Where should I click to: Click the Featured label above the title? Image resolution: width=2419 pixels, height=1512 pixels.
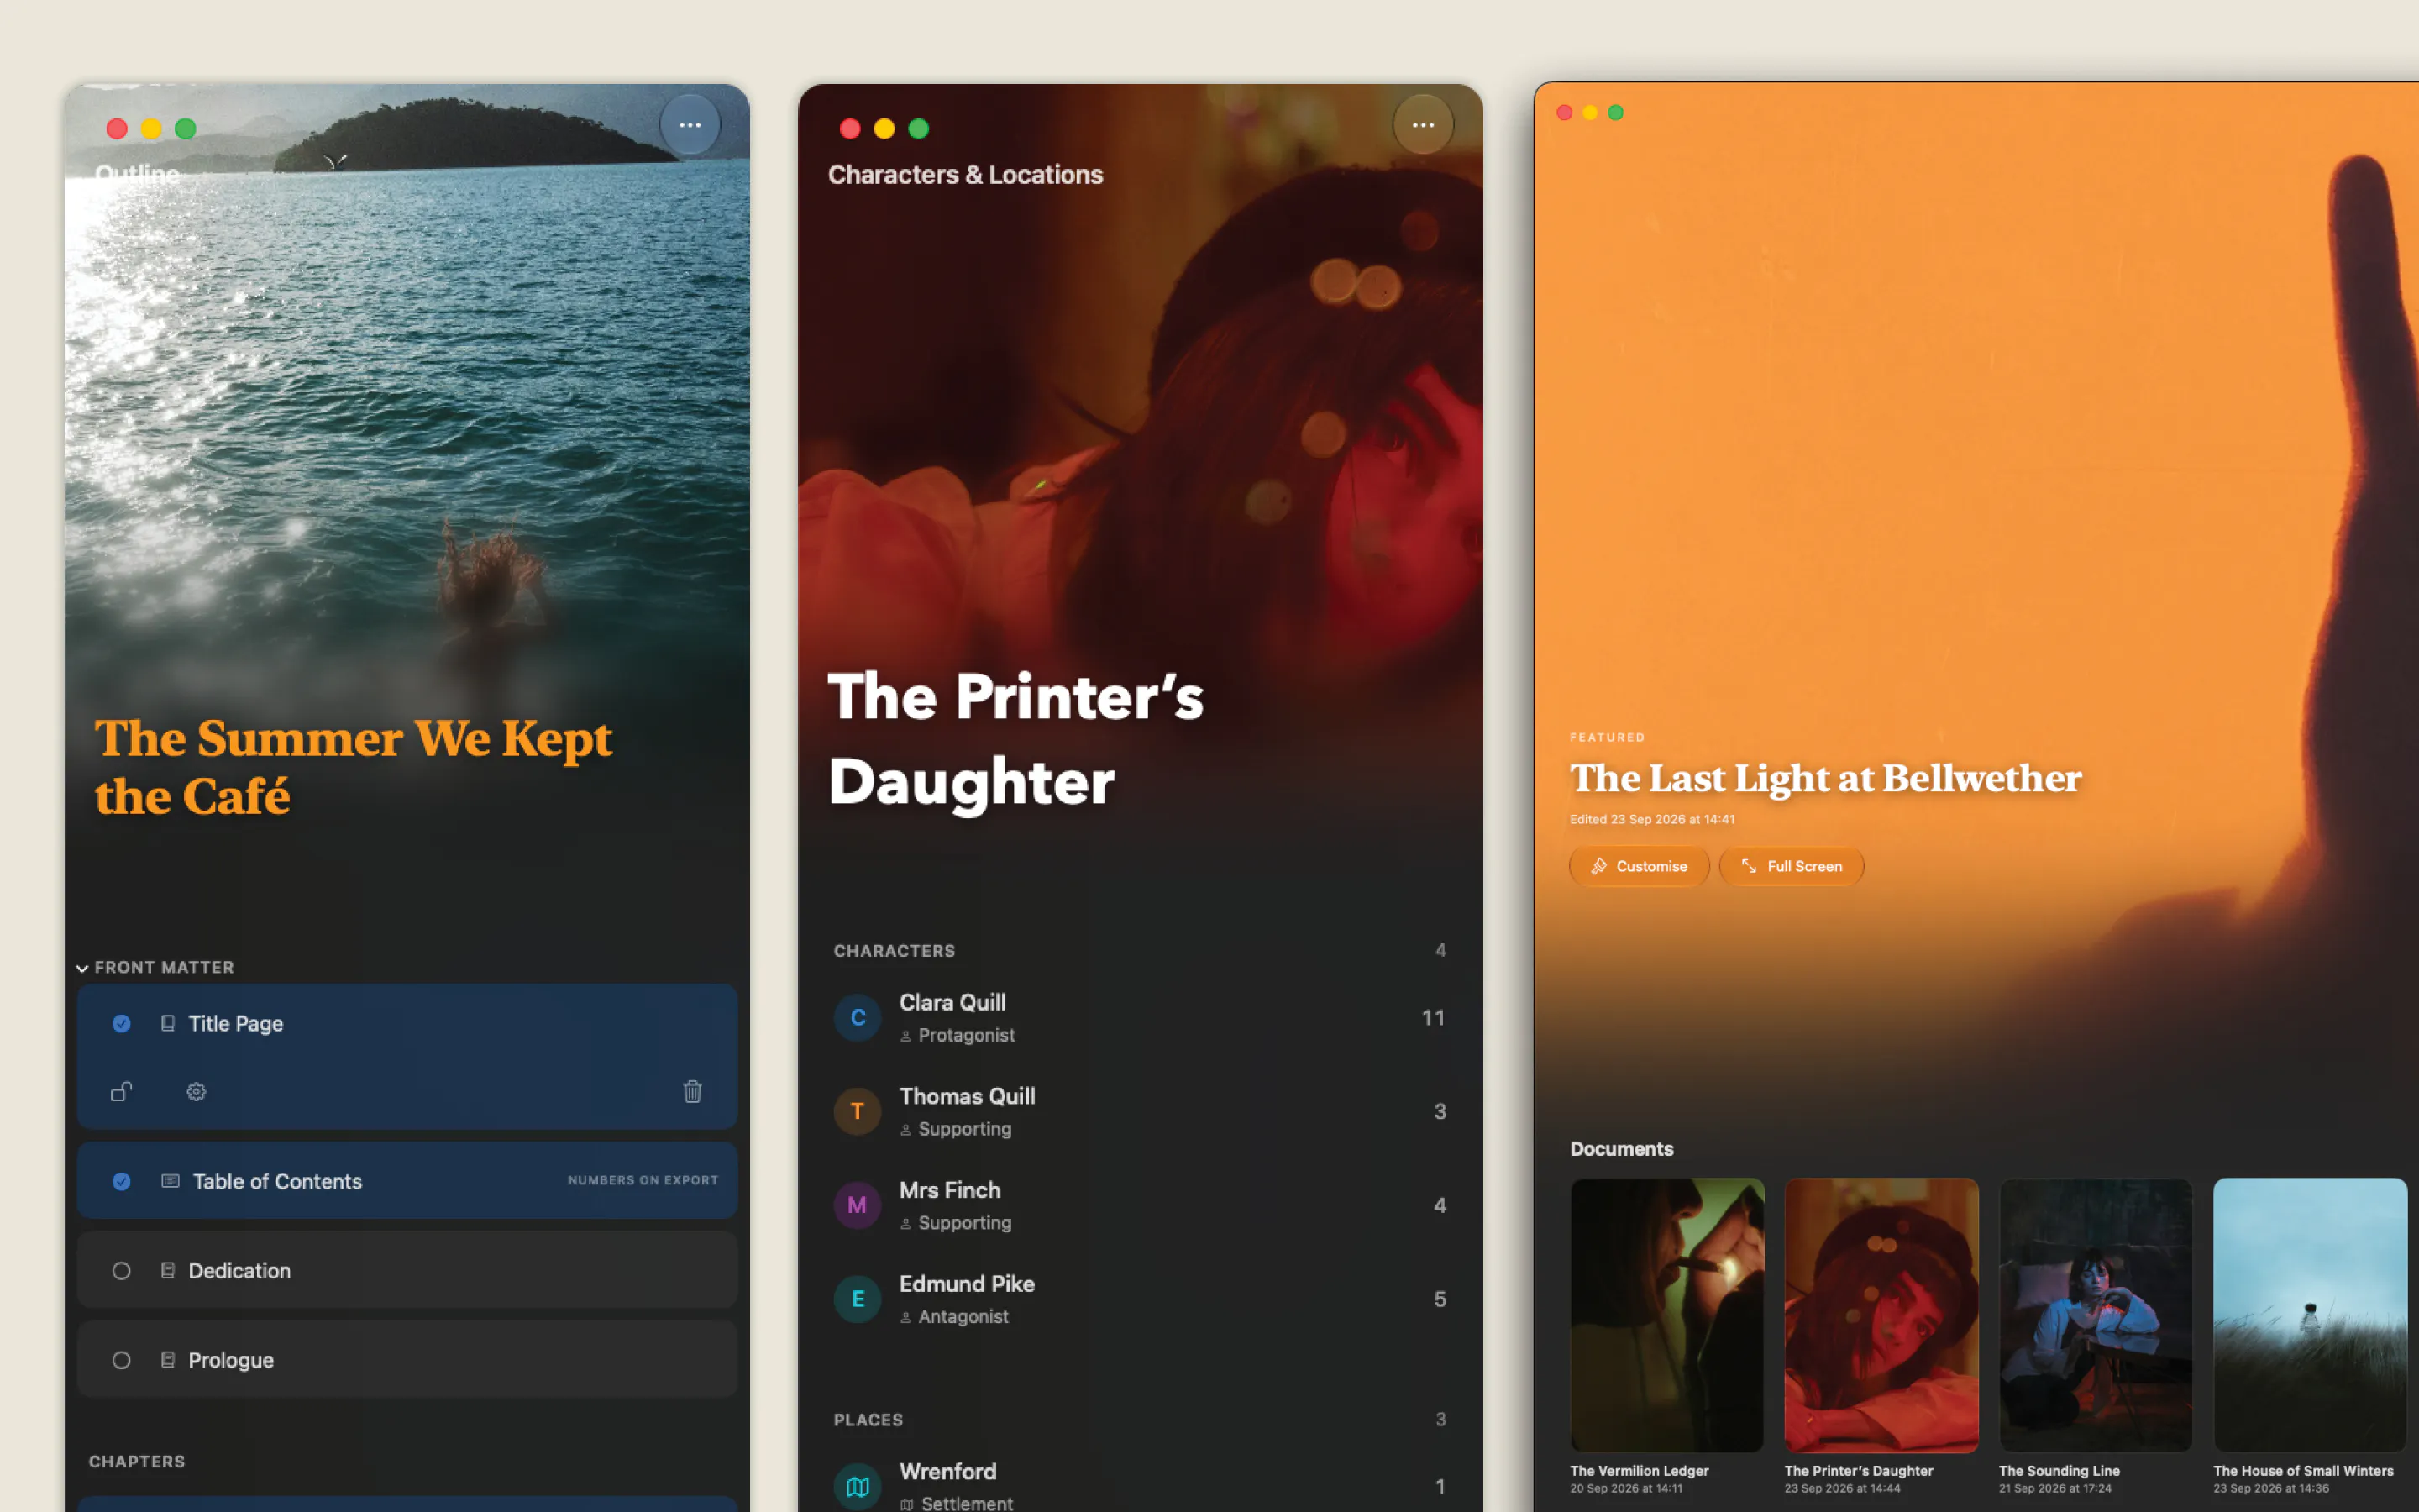pos(1608,737)
